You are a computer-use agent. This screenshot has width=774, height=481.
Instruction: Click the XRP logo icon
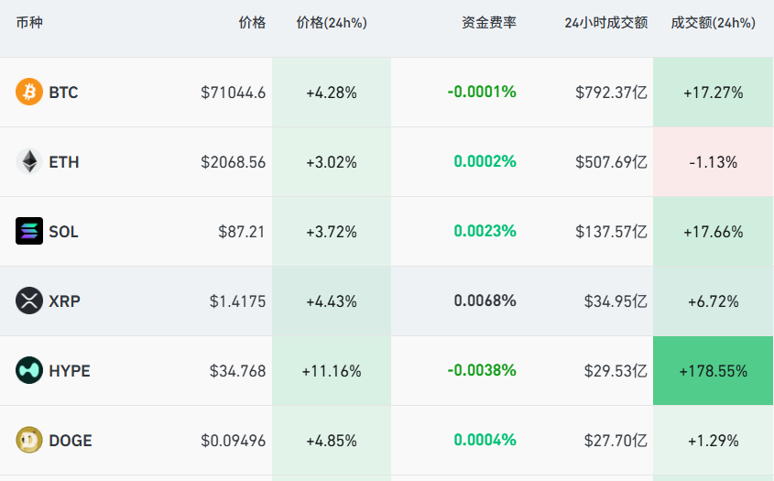click(29, 301)
